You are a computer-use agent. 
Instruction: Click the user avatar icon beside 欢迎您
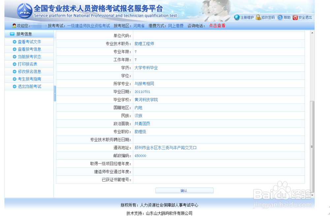point(14,26)
